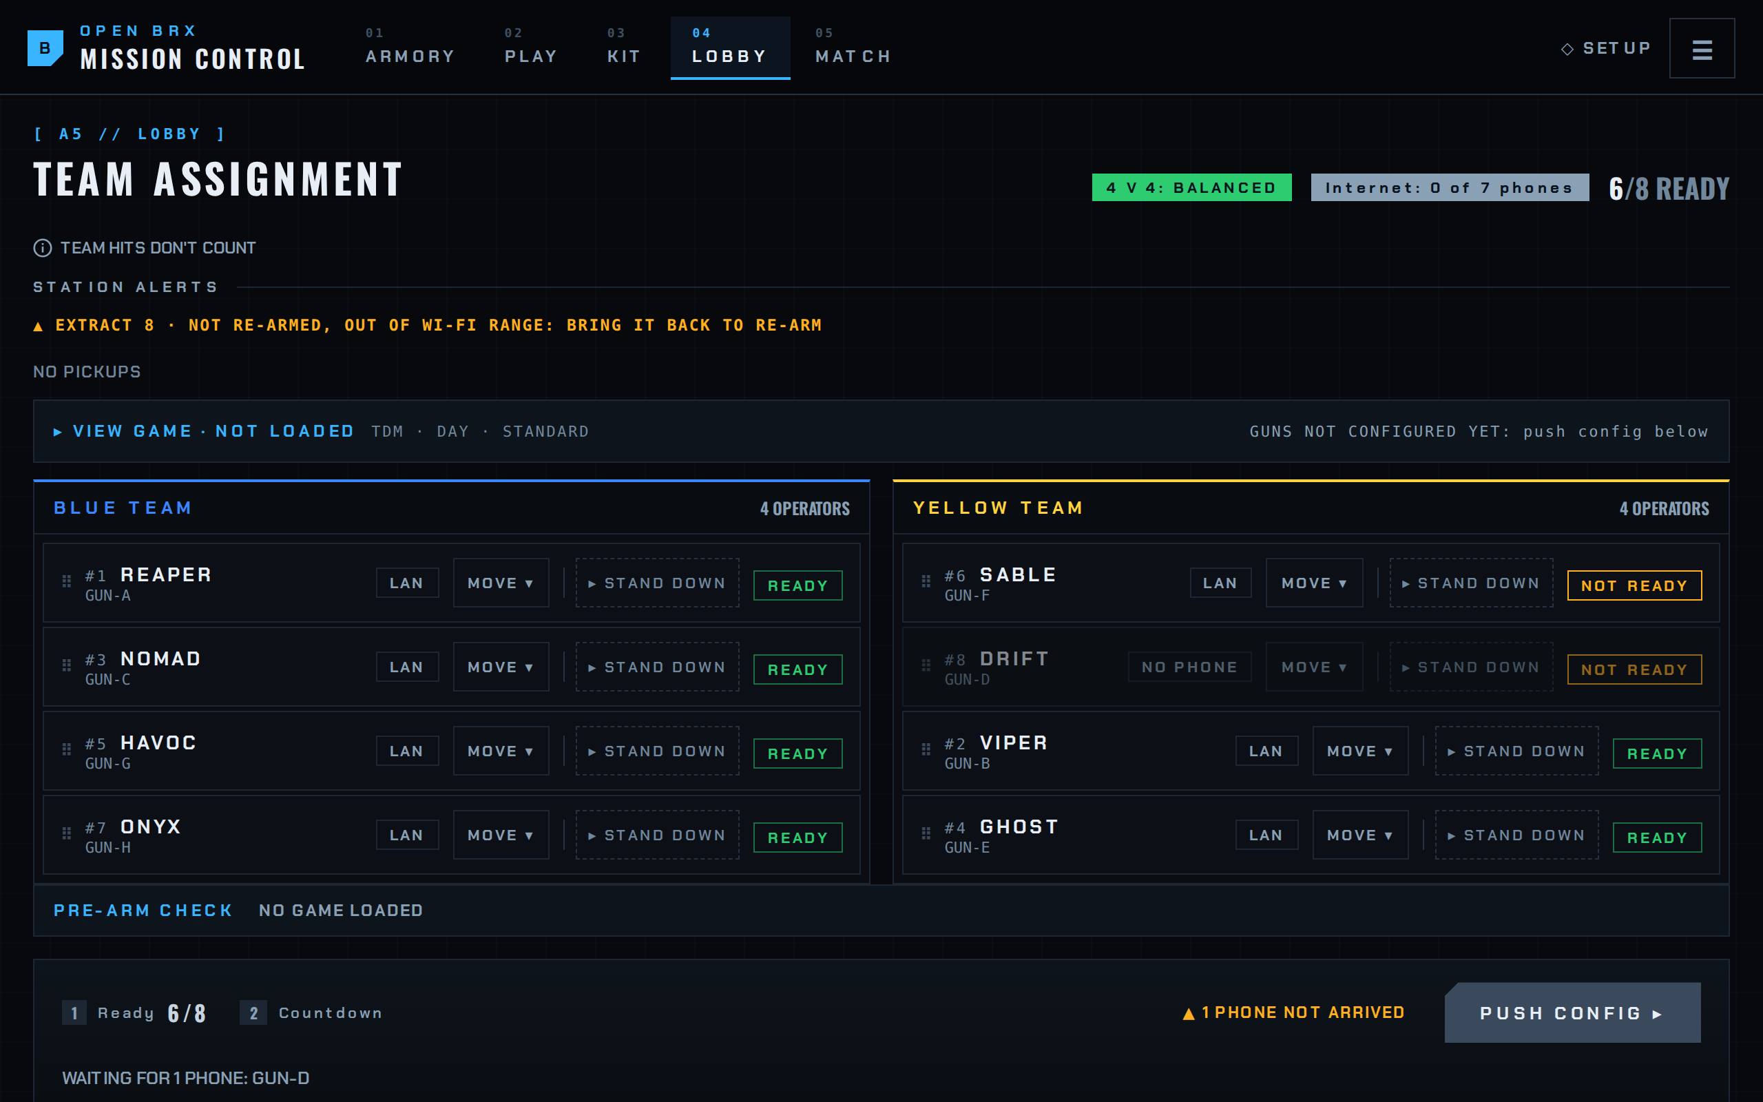Grab the drag handle for Ghost

click(926, 833)
